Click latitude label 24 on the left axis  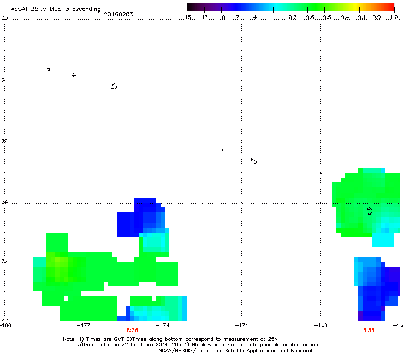(x=4, y=202)
